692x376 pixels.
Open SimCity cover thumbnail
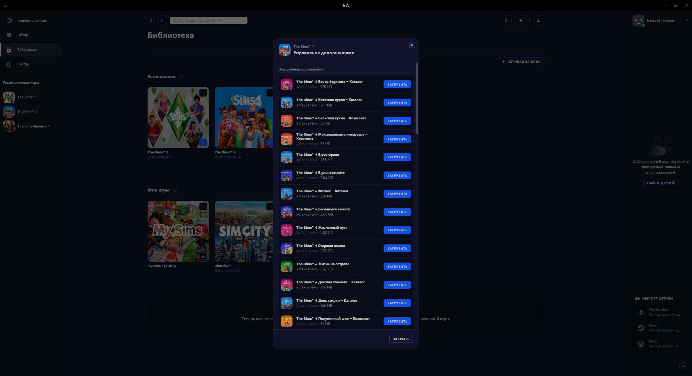[244, 231]
